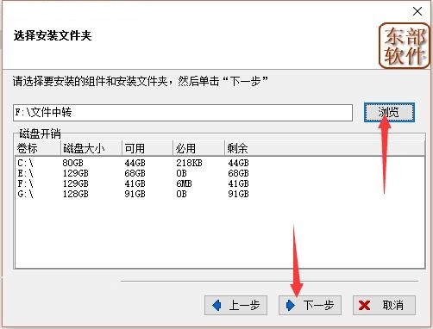Click the 下一步 next button
The height and width of the screenshot is (329, 433).
click(x=310, y=305)
